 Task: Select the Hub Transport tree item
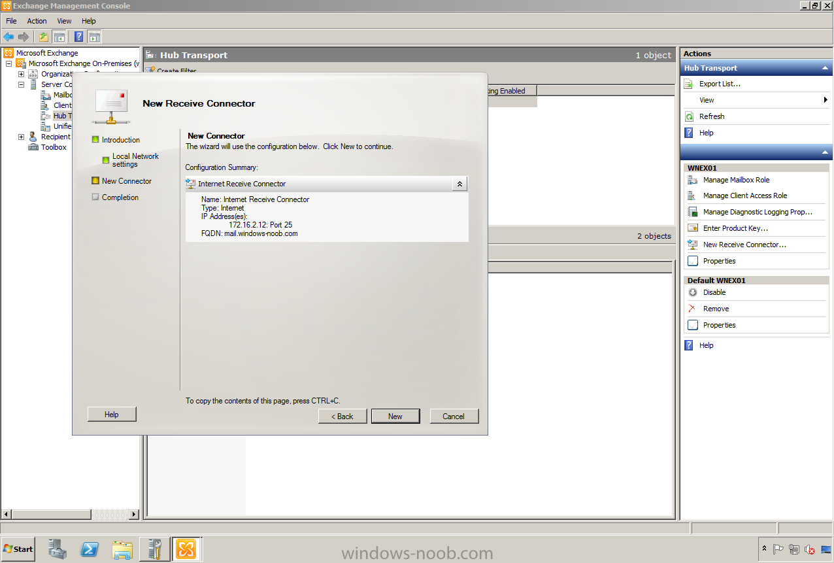(62, 116)
